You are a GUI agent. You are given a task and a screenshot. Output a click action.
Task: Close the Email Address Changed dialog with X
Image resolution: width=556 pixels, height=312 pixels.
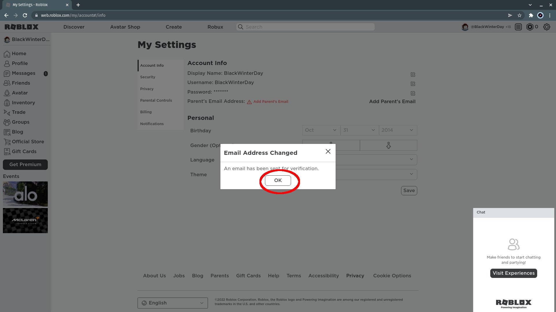(x=328, y=151)
